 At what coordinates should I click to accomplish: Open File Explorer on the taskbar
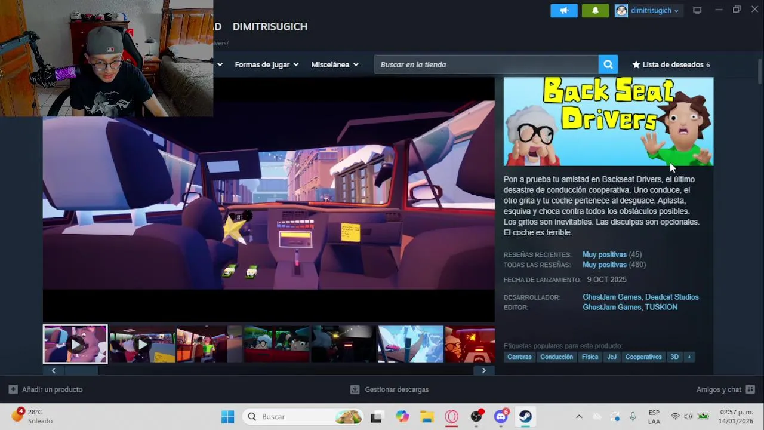click(426, 417)
